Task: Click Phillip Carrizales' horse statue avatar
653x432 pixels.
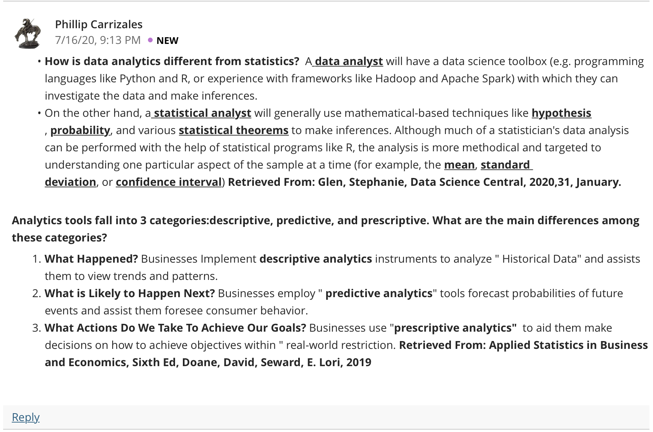Action: coord(27,33)
